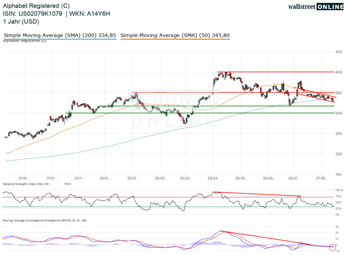This screenshot has height=255, width=347.
Task: Select the 28.02. date on the time axis
Action: point(160,179)
